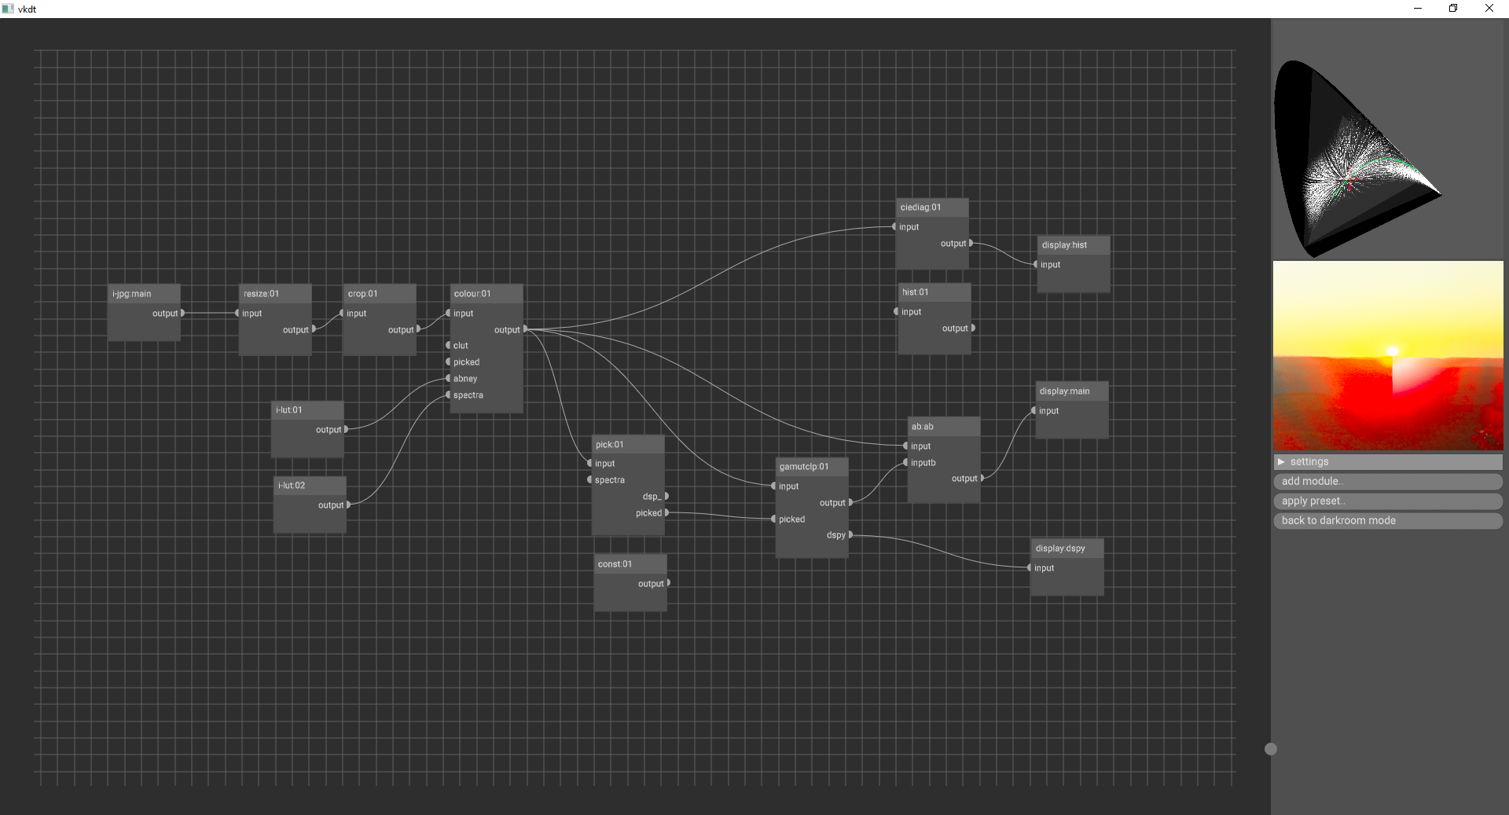Select the colour:01 node title
The height and width of the screenshot is (815, 1509).
(x=486, y=294)
